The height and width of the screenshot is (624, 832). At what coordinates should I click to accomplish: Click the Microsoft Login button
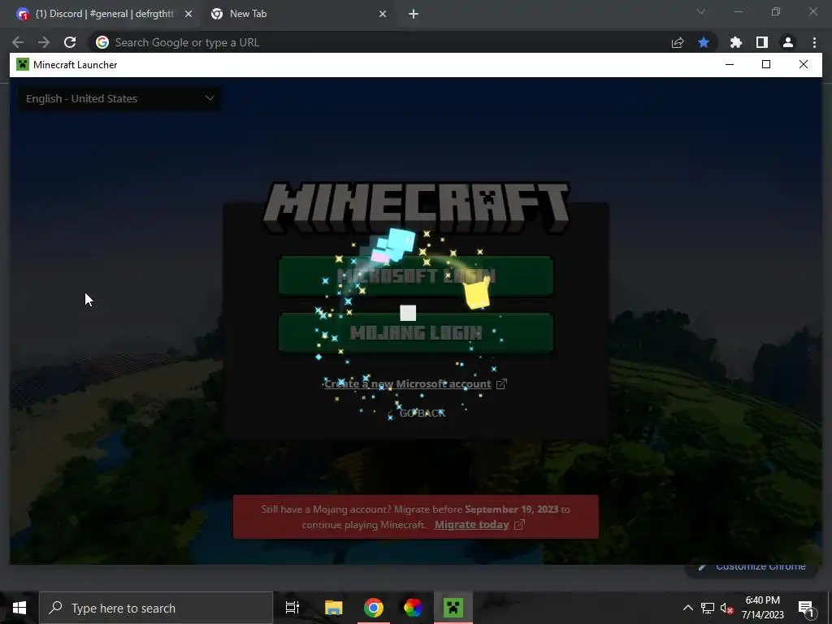coord(416,275)
